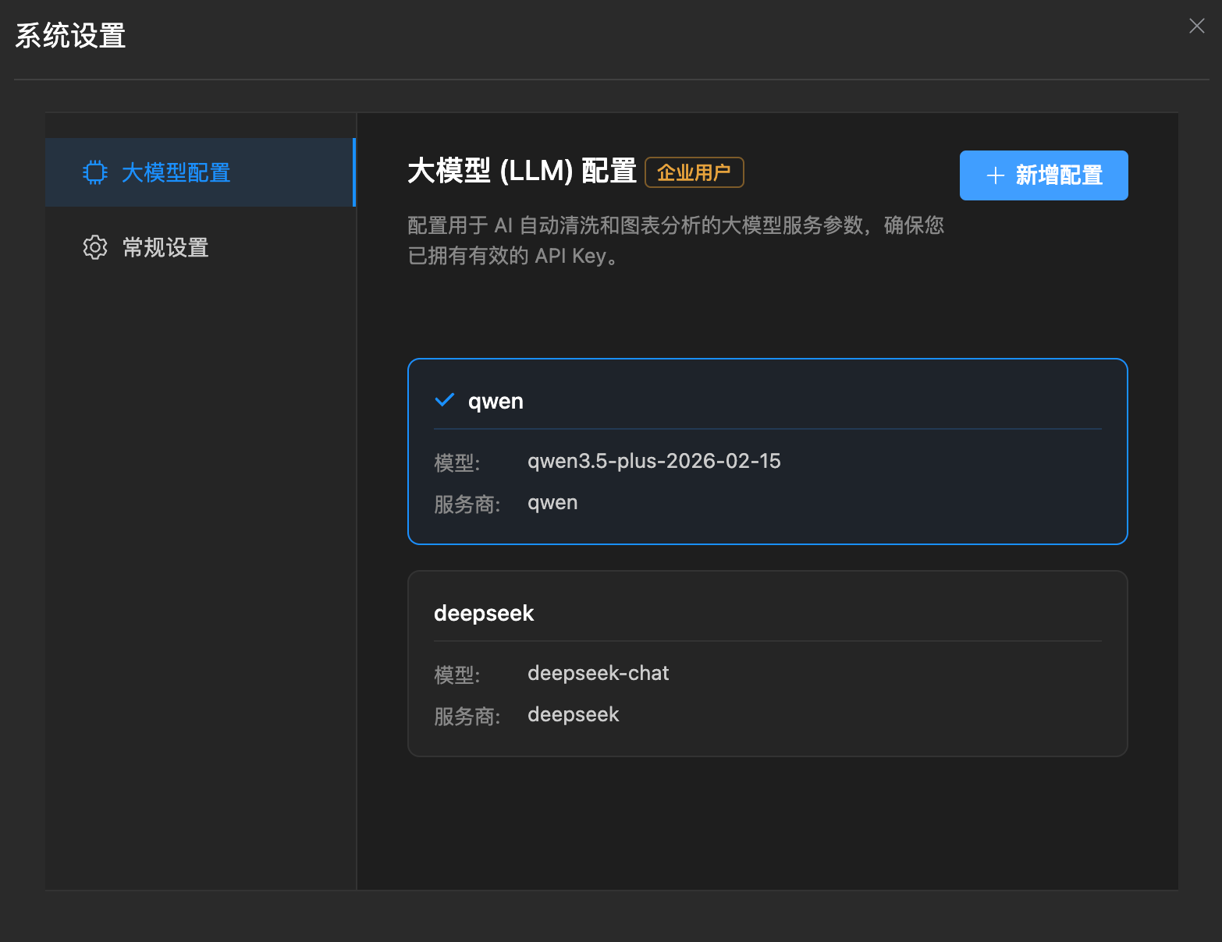The image size is (1222, 942).
Task: Click the 系统设置 dialog title
Action: pyautogui.click(x=70, y=36)
